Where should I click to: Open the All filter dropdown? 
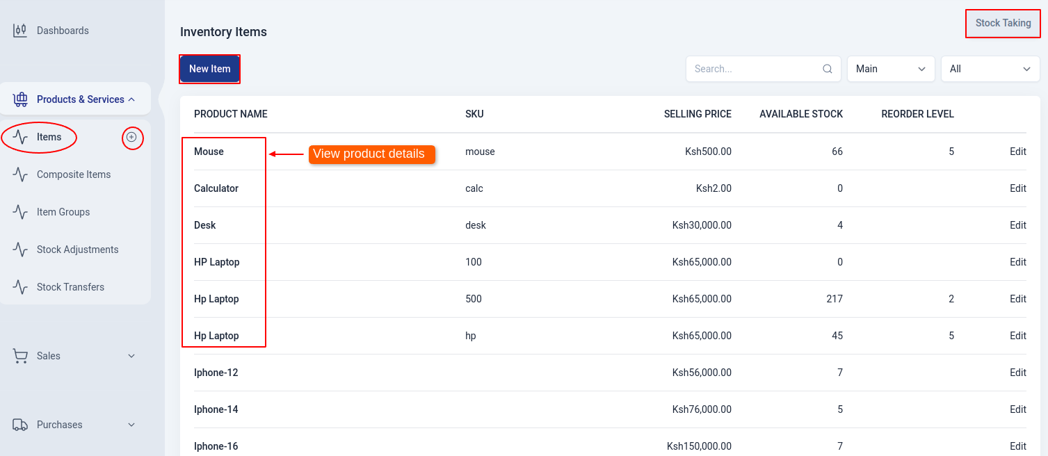990,69
